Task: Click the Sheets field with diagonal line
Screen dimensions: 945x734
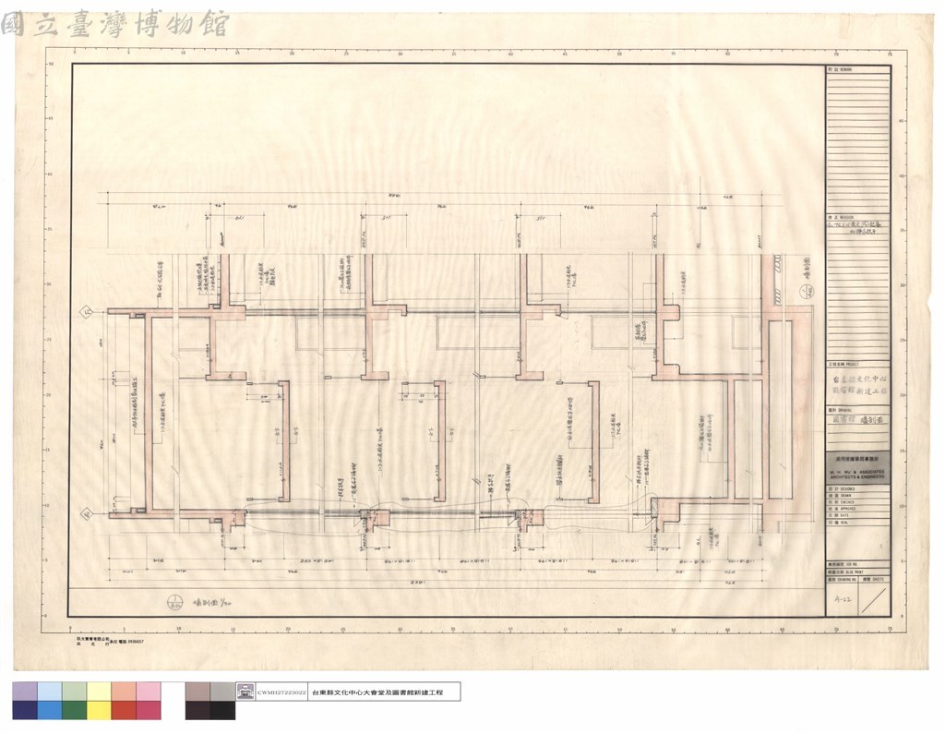Action: [875, 599]
